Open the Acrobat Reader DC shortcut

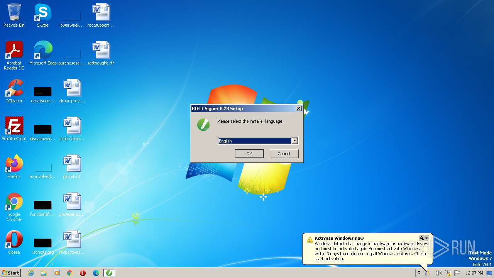tap(14, 56)
